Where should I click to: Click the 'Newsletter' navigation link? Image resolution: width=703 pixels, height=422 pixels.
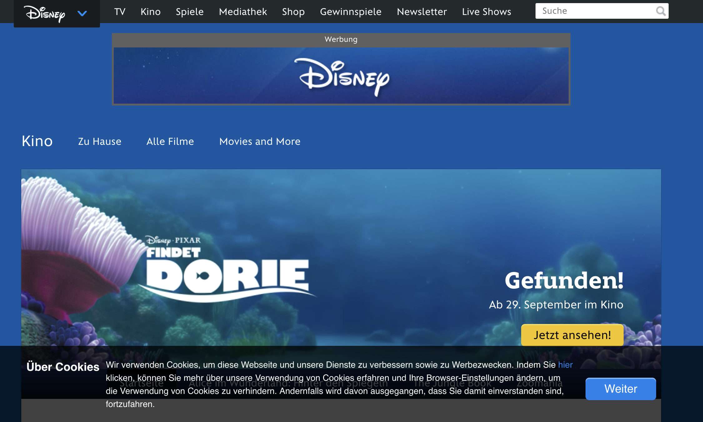[421, 11]
